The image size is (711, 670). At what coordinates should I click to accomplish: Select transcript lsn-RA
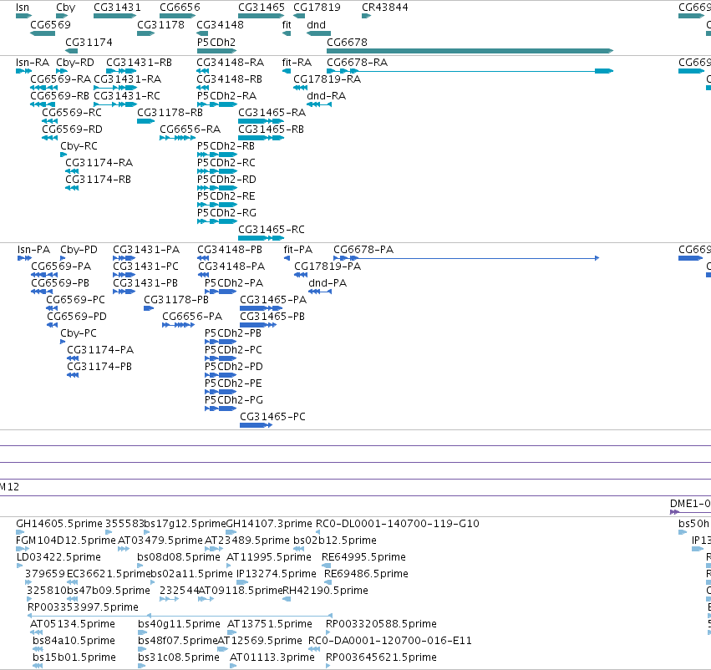pyautogui.click(x=33, y=62)
